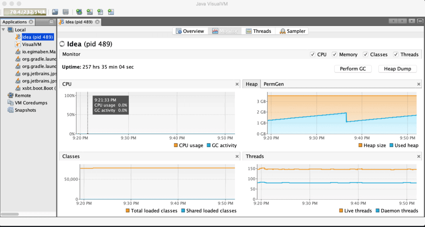This screenshot has width=425, height=227.
Task: Close the Idea (pid 489) document tab
Action: tap(97, 22)
